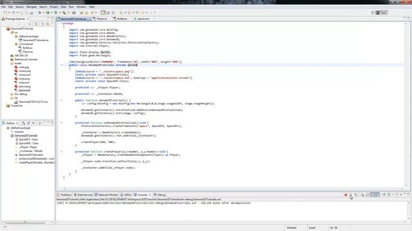Minimize the Outline view
The height and width of the screenshot is (231, 412).
[x=48, y=123]
